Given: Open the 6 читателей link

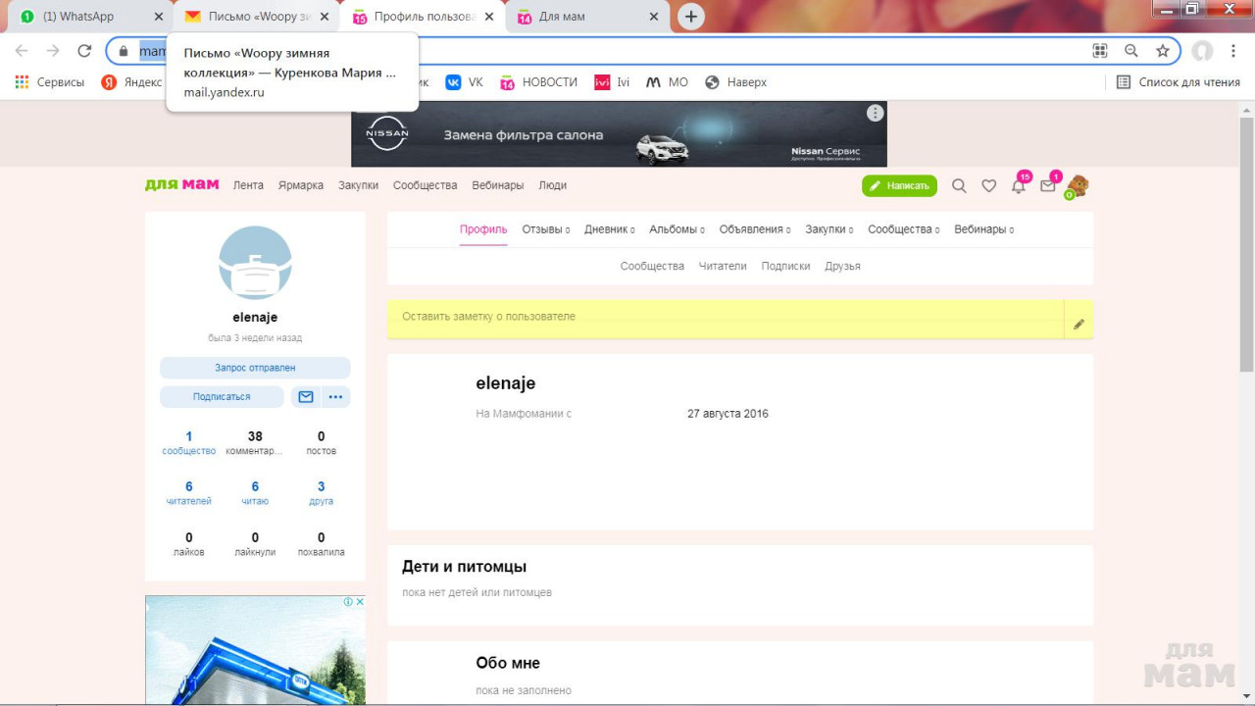Looking at the screenshot, I should click(x=189, y=493).
